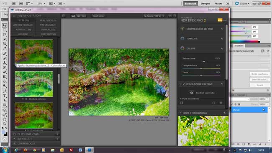This screenshot has width=272, height=153.
Task: Open Internet Explorer from taskbar
Action: click(16, 150)
